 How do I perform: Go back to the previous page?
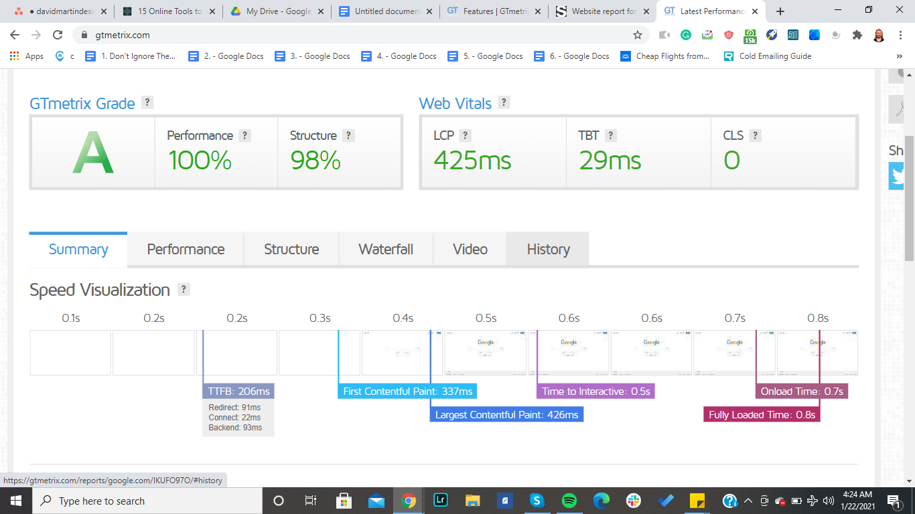pyautogui.click(x=15, y=35)
